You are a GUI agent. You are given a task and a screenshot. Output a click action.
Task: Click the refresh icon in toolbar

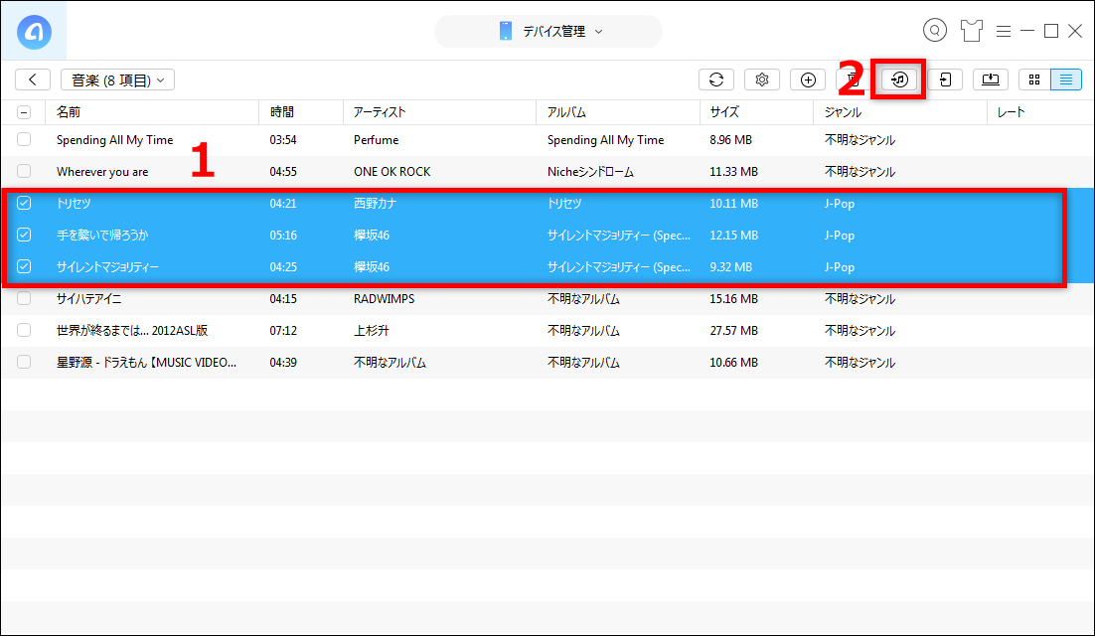pyautogui.click(x=715, y=79)
